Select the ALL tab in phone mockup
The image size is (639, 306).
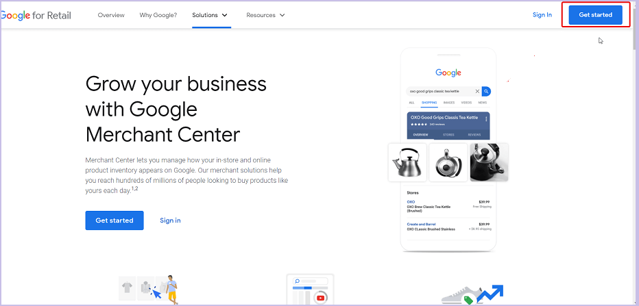coord(411,103)
